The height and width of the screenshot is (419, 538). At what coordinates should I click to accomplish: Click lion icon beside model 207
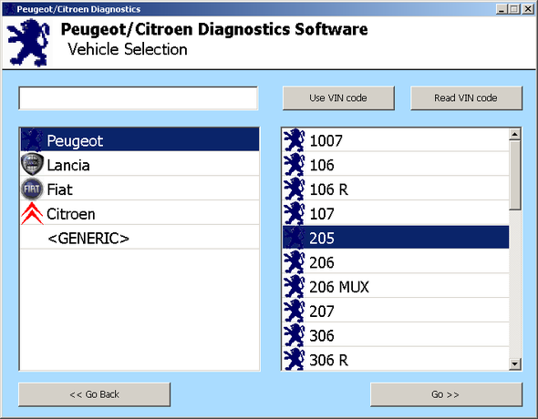tap(294, 312)
